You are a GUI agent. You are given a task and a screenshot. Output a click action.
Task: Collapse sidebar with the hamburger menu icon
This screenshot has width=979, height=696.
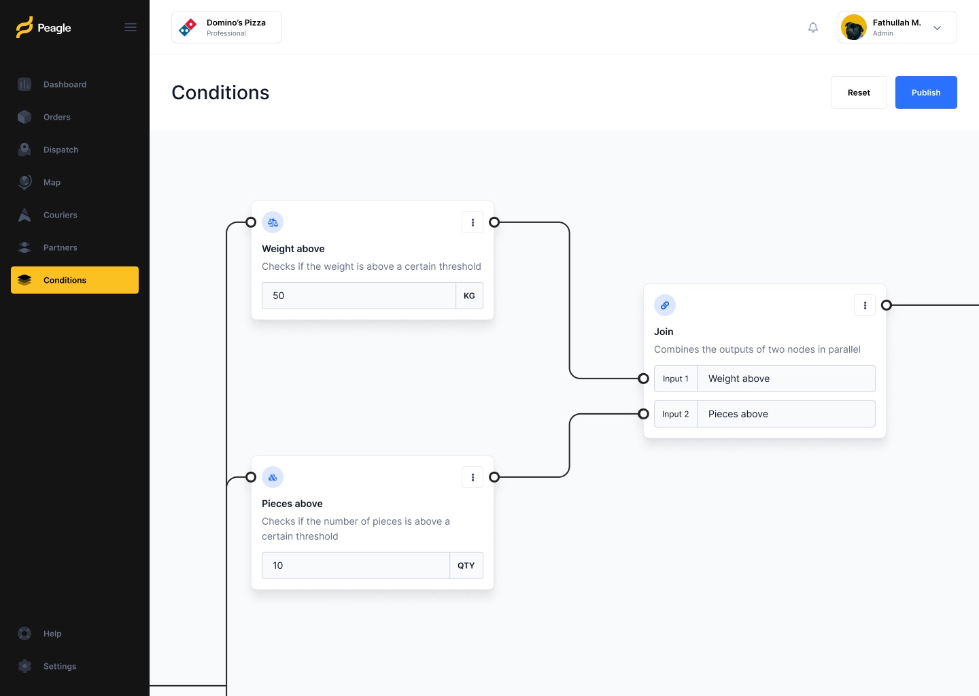(131, 27)
